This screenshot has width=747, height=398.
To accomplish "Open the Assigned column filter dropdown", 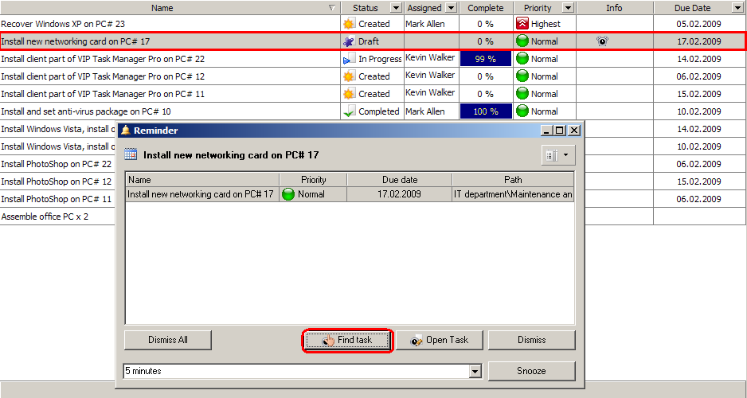I will click(452, 8).
